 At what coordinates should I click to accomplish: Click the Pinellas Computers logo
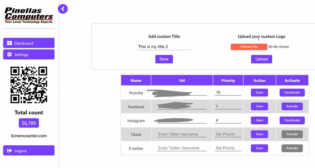coord(29,15)
